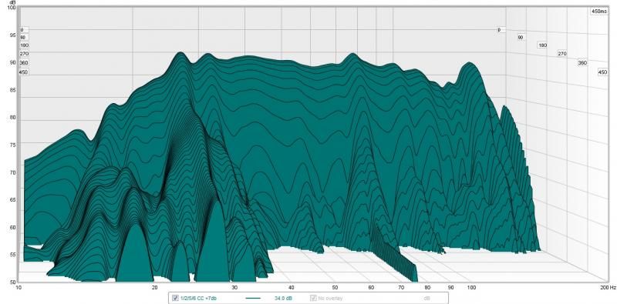Click the left time axis label 180
The width and height of the screenshot is (617, 304).
[x=25, y=45]
